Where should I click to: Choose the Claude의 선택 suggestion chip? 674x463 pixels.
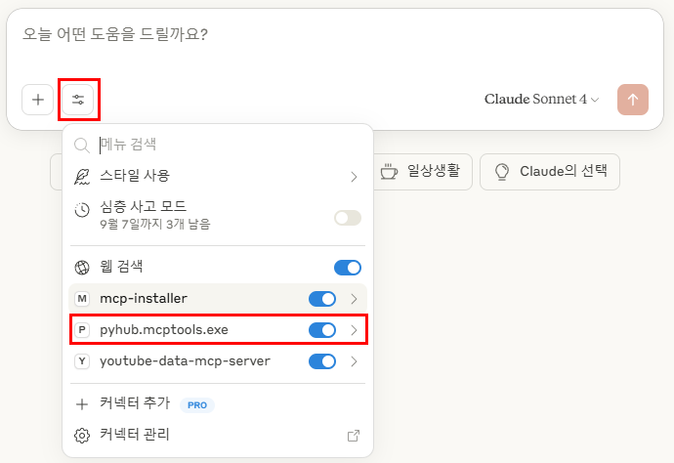(x=550, y=172)
